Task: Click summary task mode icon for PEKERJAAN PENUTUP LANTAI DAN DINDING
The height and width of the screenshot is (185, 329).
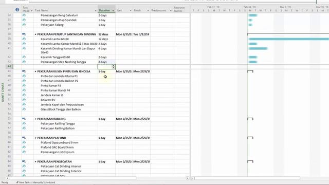Action: tap(24, 34)
